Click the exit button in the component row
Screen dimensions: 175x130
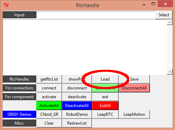click(x=105, y=97)
